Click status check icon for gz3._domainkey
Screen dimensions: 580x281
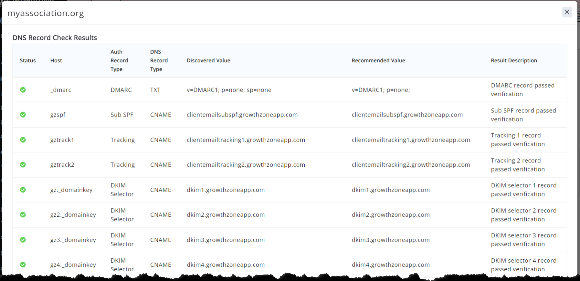[x=23, y=240]
